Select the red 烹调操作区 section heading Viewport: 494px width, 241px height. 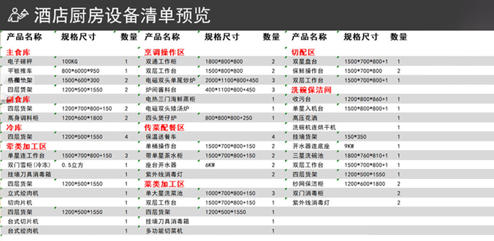coord(164,52)
